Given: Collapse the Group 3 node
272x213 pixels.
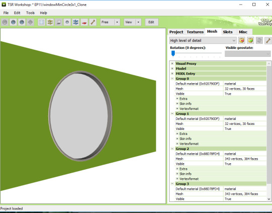Looking at the screenshot, I should coord(172,184).
